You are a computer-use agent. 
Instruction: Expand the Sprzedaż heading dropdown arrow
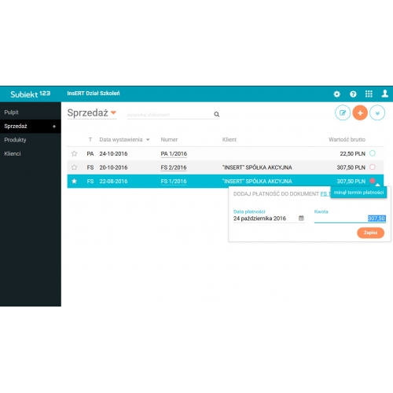113,112
